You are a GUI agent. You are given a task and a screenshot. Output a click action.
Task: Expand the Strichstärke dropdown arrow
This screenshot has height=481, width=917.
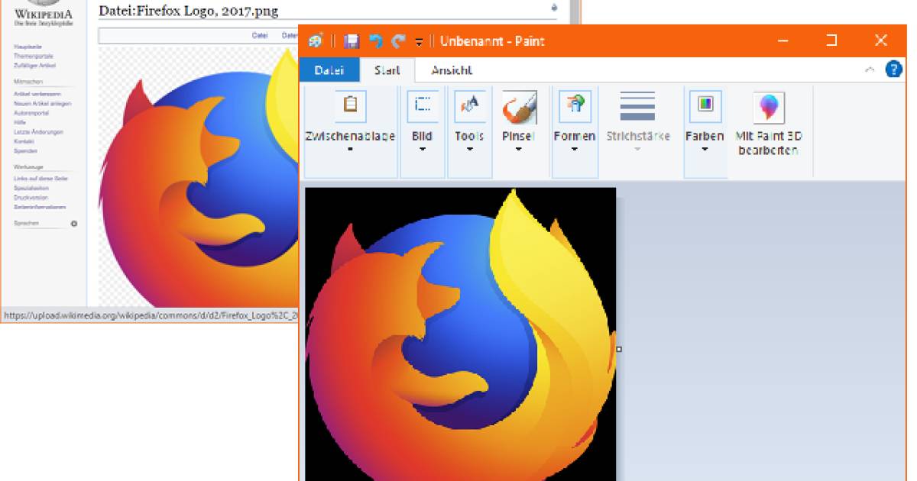[x=637, y=150]
